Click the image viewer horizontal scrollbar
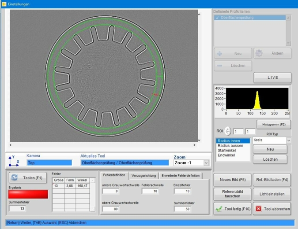Image resolution: width=298 pixels, height=229 pixels. click(x=102, y=145)
